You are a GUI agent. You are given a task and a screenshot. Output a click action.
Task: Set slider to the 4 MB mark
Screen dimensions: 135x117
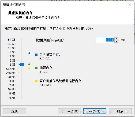[x=22, y=97]
